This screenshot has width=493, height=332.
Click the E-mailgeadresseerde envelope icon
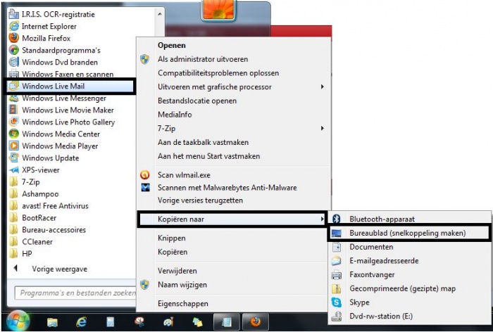coord(337,261)
